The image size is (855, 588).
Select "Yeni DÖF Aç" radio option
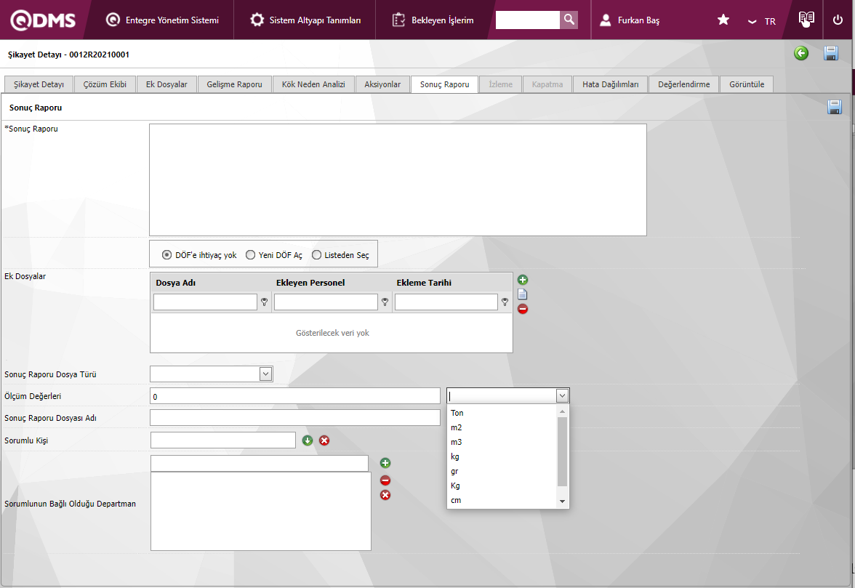pos(250,255)
